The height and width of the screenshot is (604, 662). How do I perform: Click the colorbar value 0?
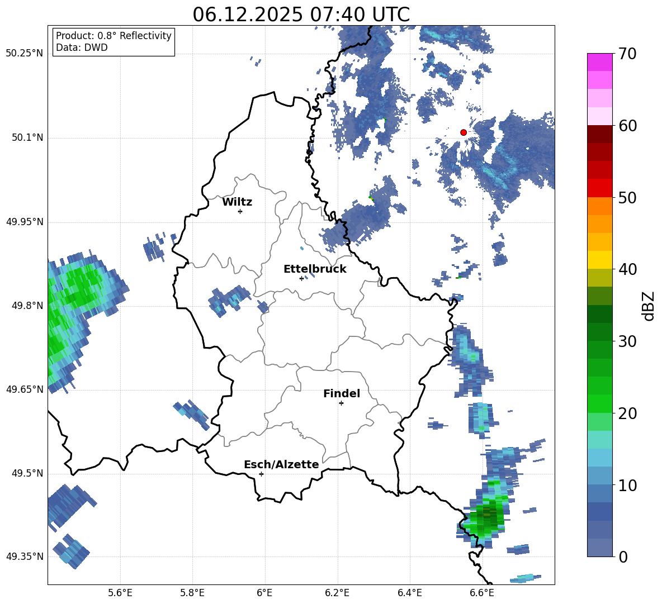coord(623,557)
